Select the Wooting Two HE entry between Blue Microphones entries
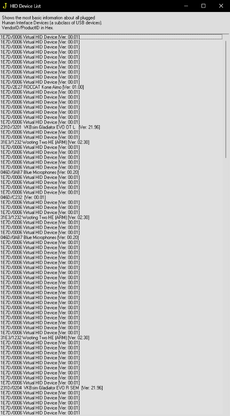 [45, 217]
